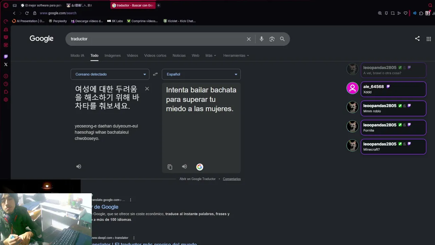435x245 pixels.
Task: Go back to the previous page
Action: pyautogui.click(x=14, y=13)
